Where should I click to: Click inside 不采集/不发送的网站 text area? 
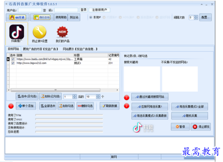(x=180, y=79)
